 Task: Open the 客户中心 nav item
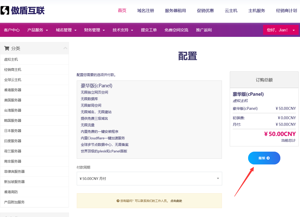coord(12,30)
